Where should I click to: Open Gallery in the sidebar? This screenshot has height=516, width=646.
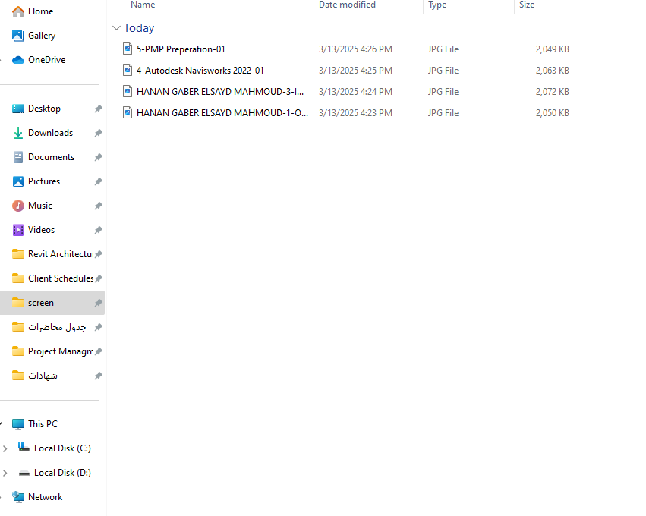click(x=42, y=36)
